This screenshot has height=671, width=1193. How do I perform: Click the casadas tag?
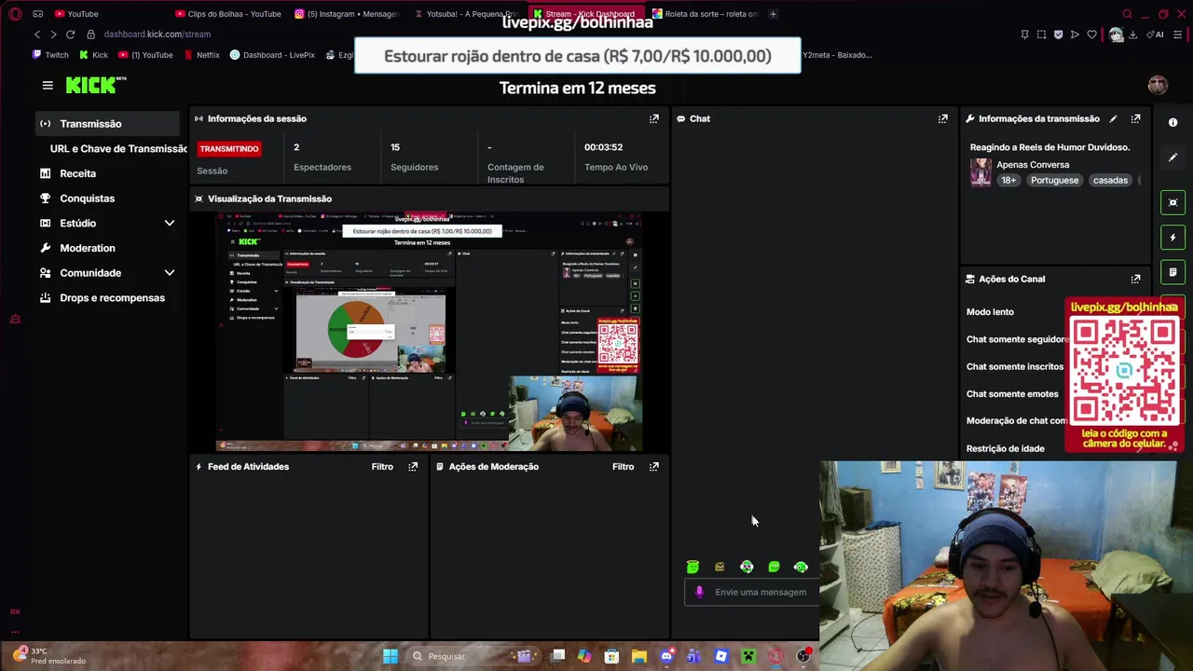1110,180
